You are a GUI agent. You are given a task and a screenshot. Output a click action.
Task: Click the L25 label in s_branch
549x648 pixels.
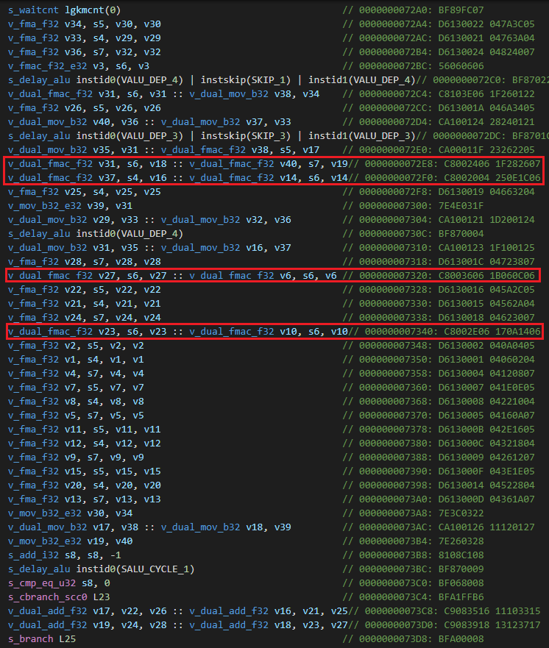67,638
